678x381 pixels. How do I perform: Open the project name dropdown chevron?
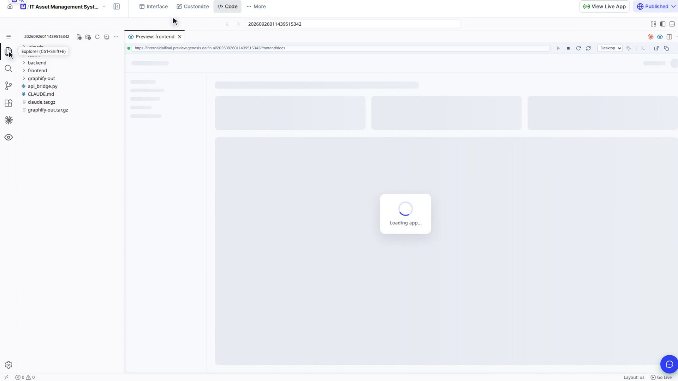coord(104,6)
